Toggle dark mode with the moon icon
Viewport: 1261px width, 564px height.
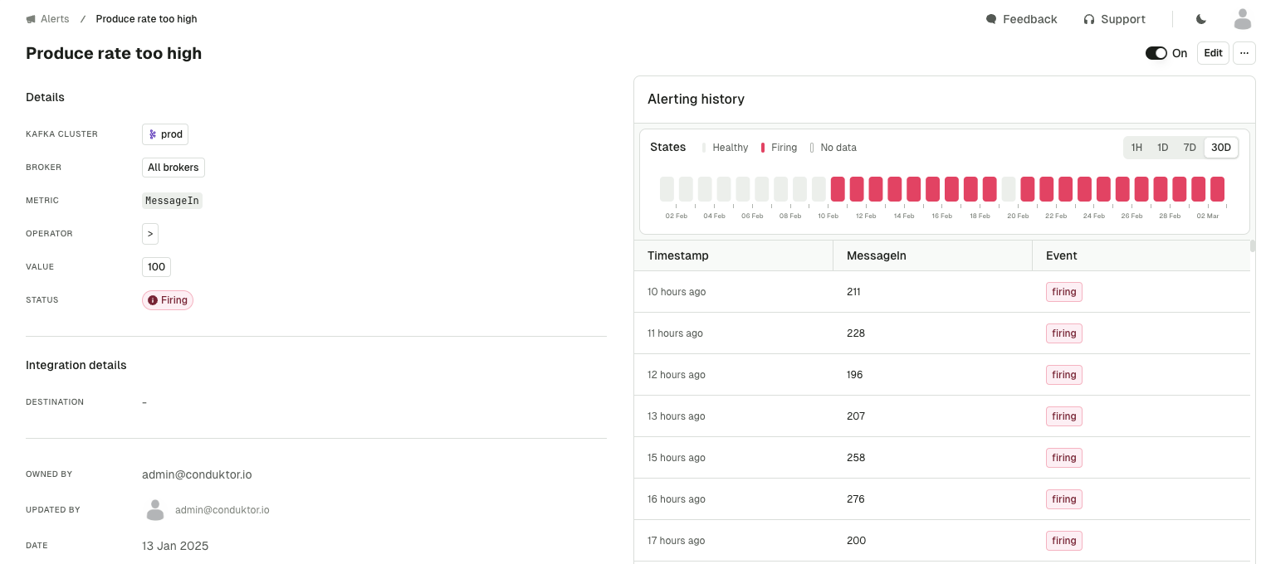coord(1200,19)
